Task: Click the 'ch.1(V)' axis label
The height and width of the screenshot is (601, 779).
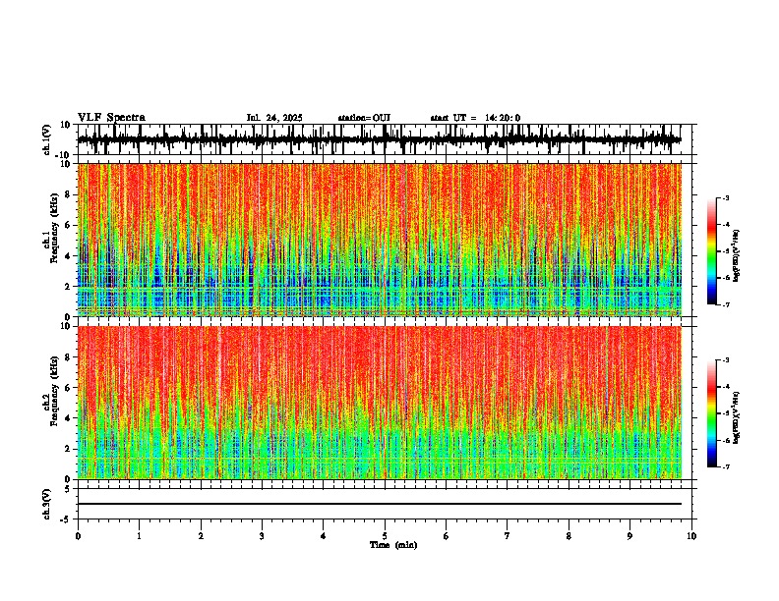Action: (x=47, y=139)
